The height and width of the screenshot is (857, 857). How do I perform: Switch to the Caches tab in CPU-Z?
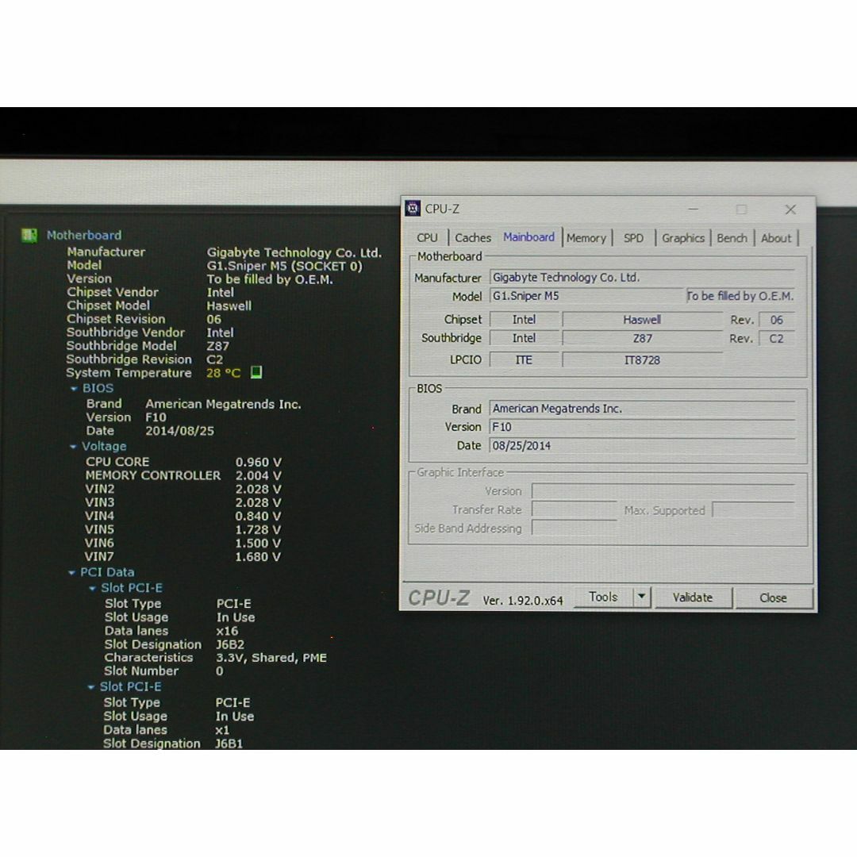[x=473, y=238]
